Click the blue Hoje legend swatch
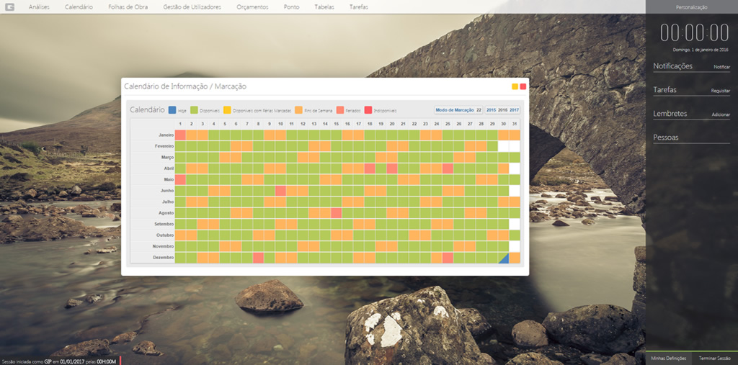This screenshot has height=365, width=738. [x=172, y=110]
